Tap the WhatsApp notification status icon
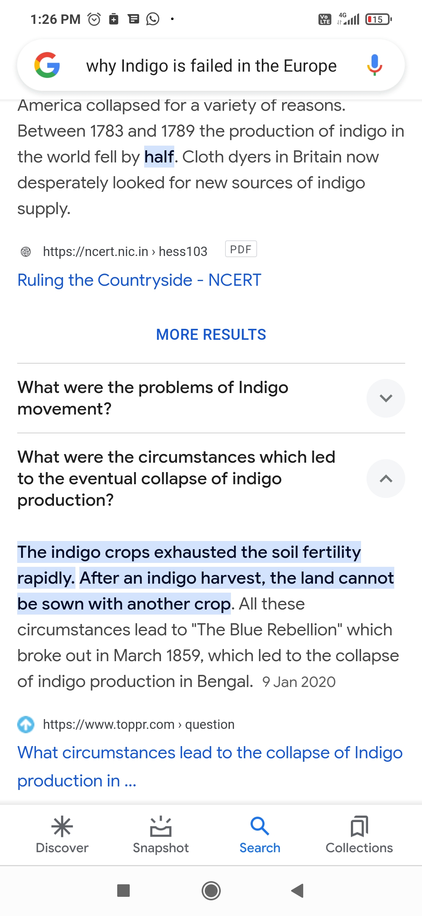This screenshot has height=916, width=422. click(x=153, y=19)
